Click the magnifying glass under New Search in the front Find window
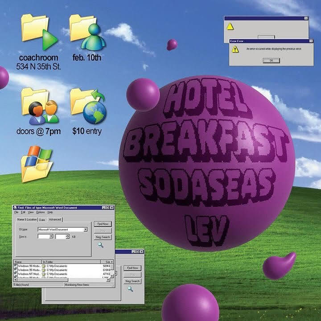Viewport: 321px width, 321px height. point(101,245)
